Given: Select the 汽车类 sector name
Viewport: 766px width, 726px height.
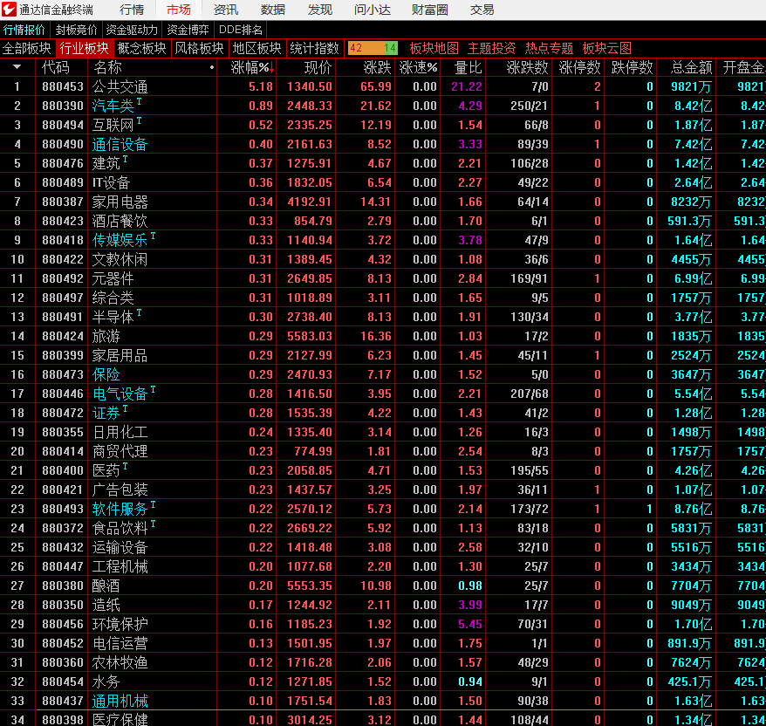Looking at the screenshot, I should click(x=113, y=106).
